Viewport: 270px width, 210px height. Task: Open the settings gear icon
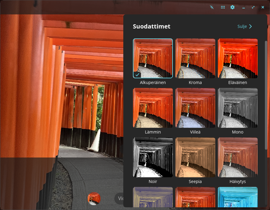click(232, 7)
